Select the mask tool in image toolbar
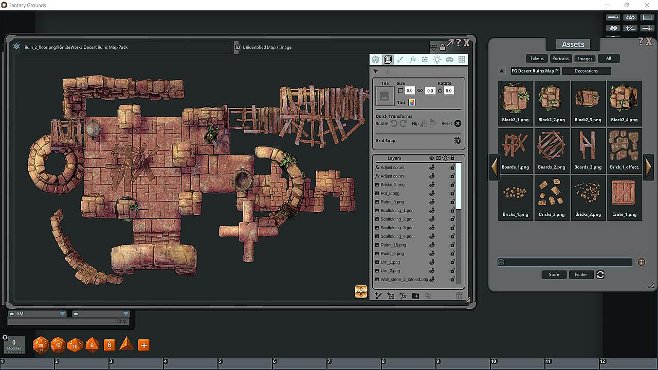 [449, 60]
